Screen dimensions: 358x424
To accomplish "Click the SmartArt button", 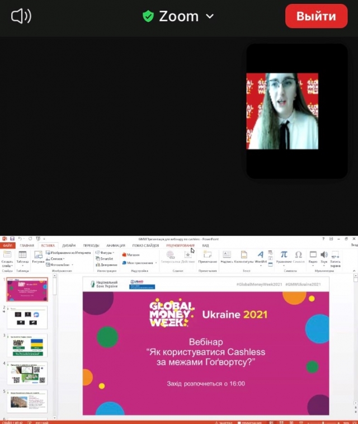I will coord(104,259).
